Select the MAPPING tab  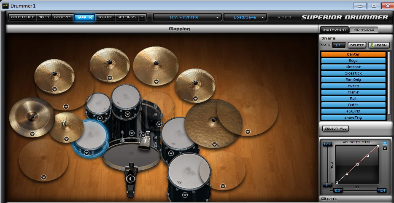point(84,17)
